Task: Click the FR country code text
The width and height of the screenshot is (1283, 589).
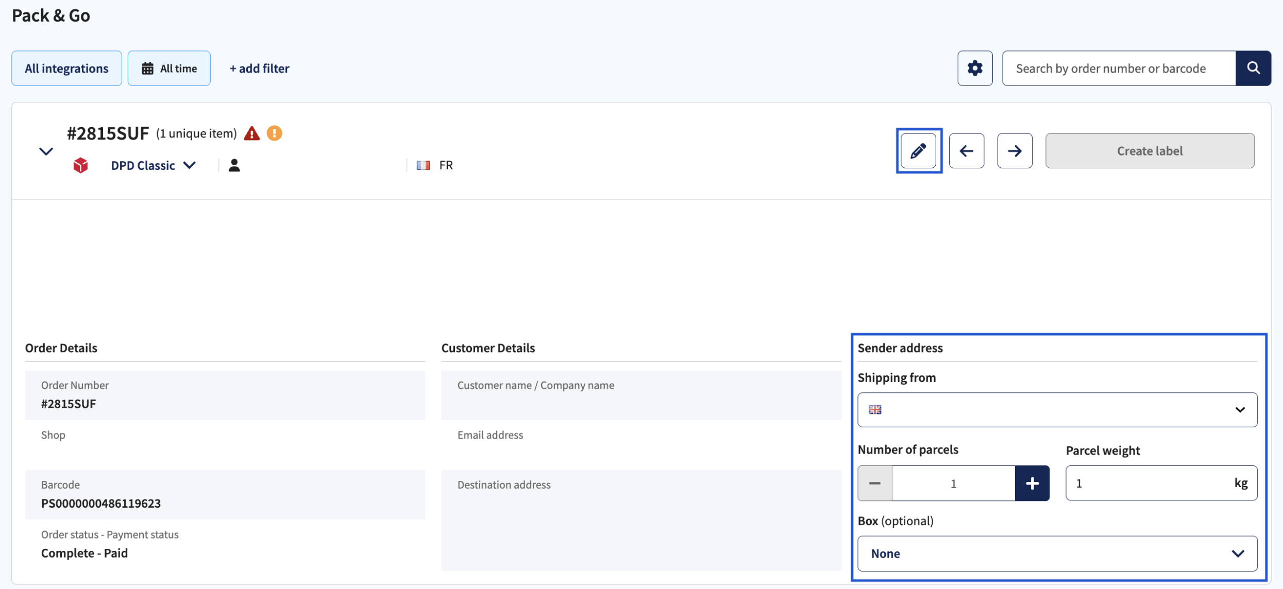Action: [x=446, y=165]
